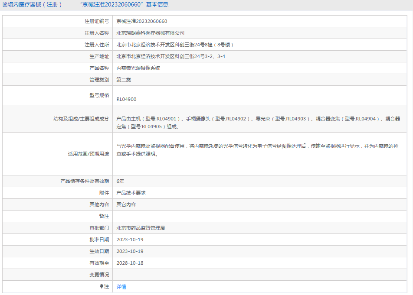Viewport: 413px width, 295px height.
Task: Click the bullet icon beside 注 label
Action: click(x=102, y=286)
